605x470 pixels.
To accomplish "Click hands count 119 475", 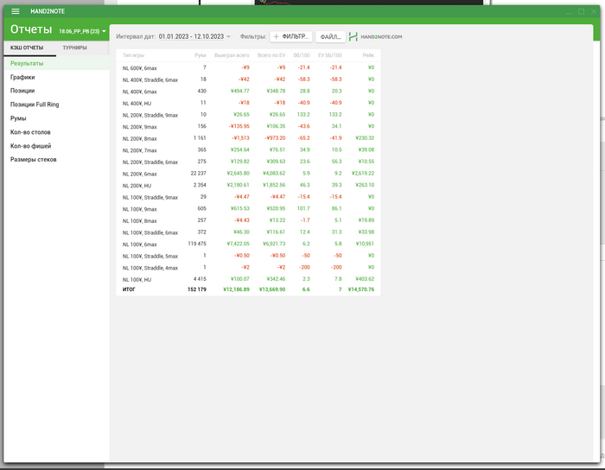I will [x=197, y=244].
